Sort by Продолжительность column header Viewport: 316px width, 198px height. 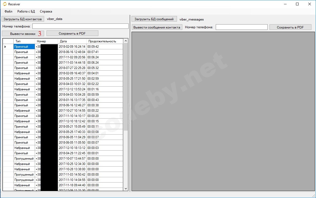coord(105,41)
